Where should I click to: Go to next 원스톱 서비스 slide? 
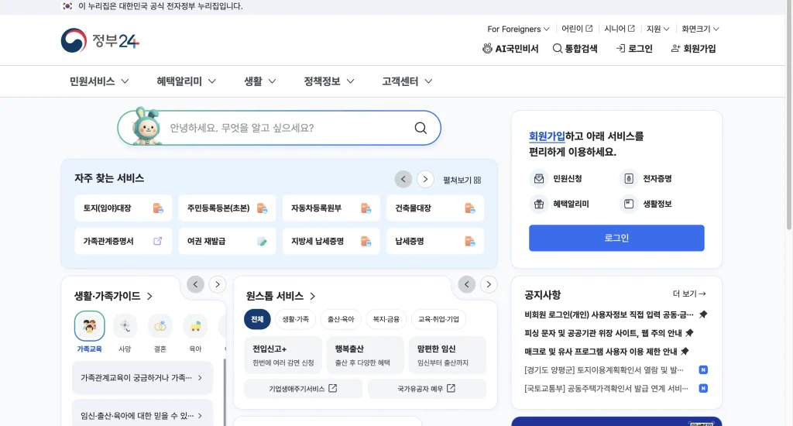(489, 284)
